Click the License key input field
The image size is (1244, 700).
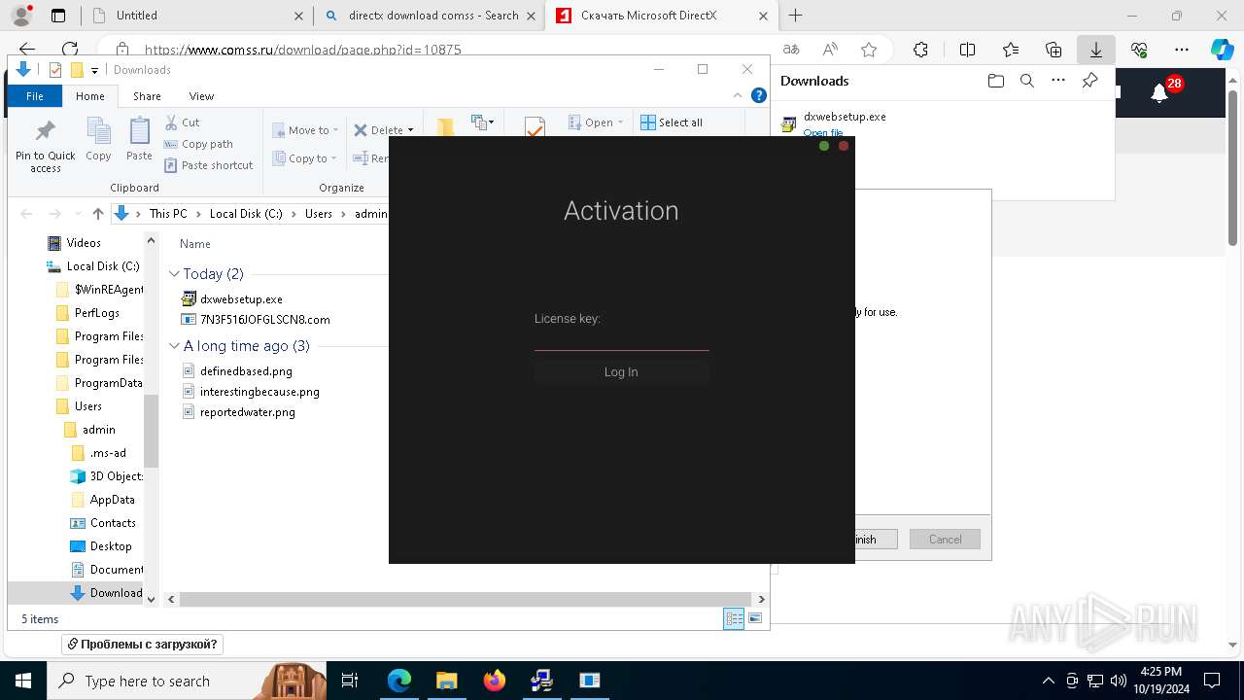[621, 339]
